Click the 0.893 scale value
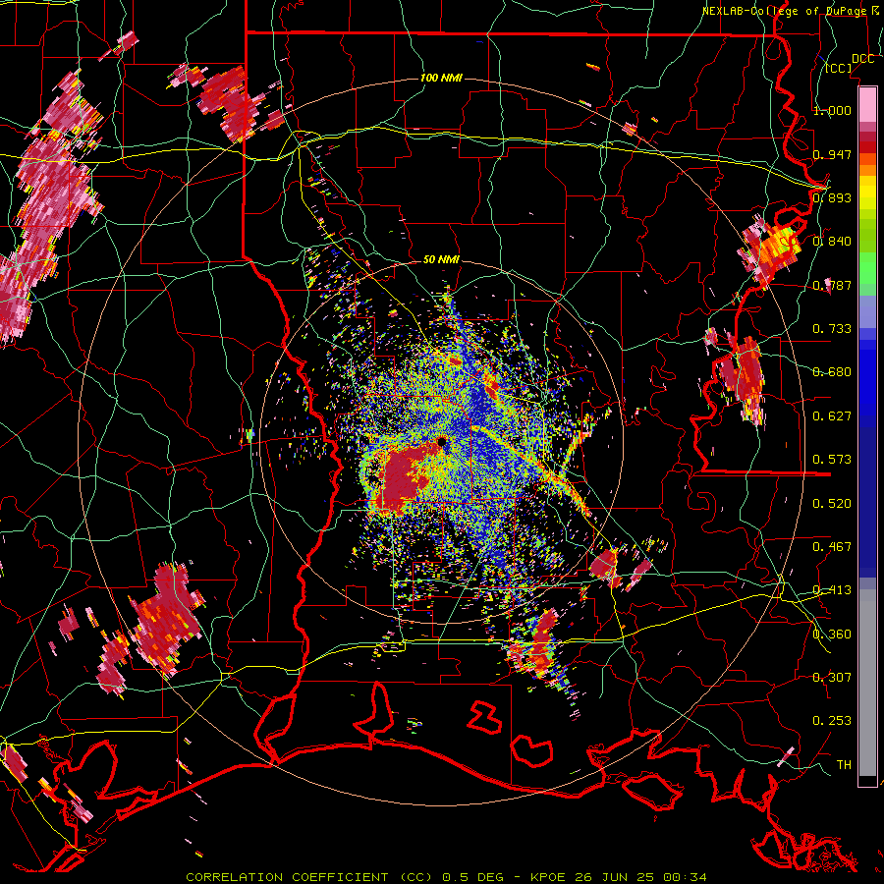884x884 pixels. tap(832, 197)
